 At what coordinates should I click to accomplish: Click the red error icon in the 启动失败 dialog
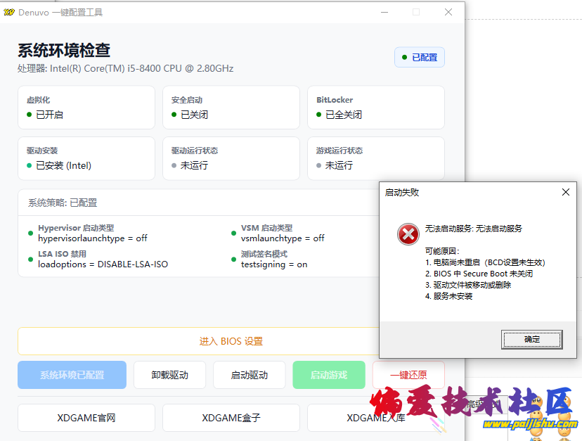(x=408, y=235)
